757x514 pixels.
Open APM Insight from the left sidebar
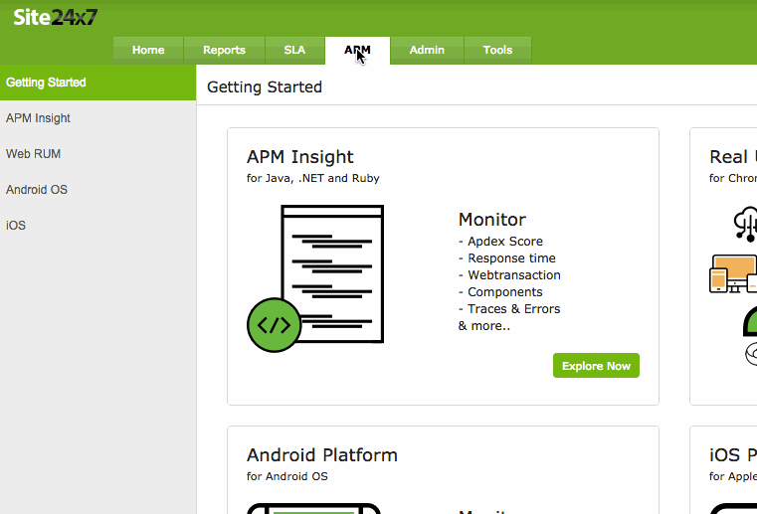pos(38,118)
